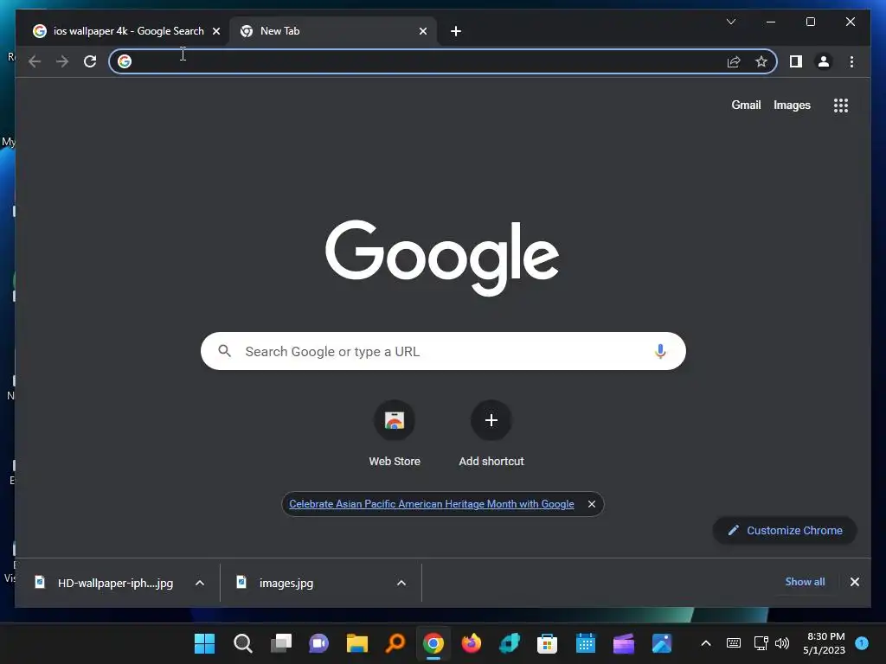Open the Chrome profile avatar
This screenshot has height=664, width=886.
tap(824, 61)
